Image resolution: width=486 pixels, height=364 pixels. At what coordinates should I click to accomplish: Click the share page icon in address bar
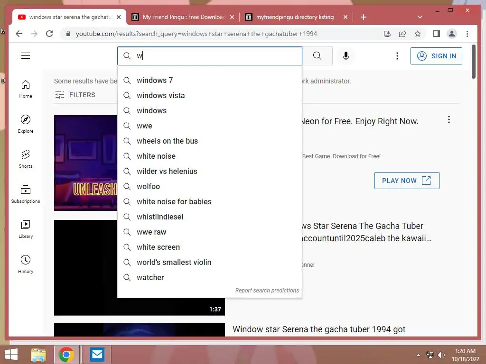pyautogui.click(x=402, y=34)
